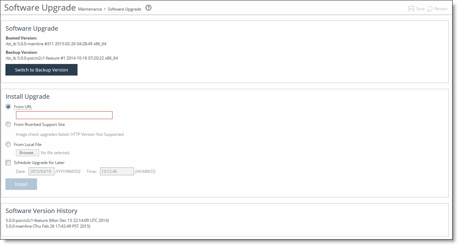This screenshot has width=458, height=245.
Task: Click the large Software Upgrade page title
Action: click(40, 8)
